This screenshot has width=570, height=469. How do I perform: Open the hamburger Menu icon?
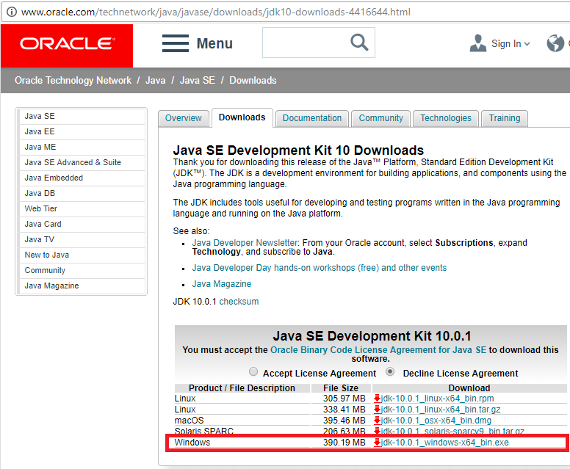tap(176, 43)
